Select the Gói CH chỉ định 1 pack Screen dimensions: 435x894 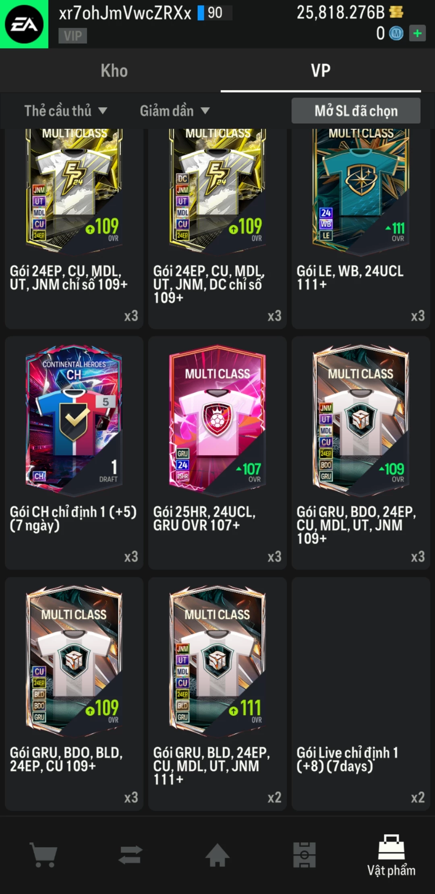click(74, 453)
